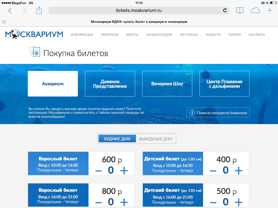
Task: Reload the page with refresh icon
Action: (x=225, y=10)
